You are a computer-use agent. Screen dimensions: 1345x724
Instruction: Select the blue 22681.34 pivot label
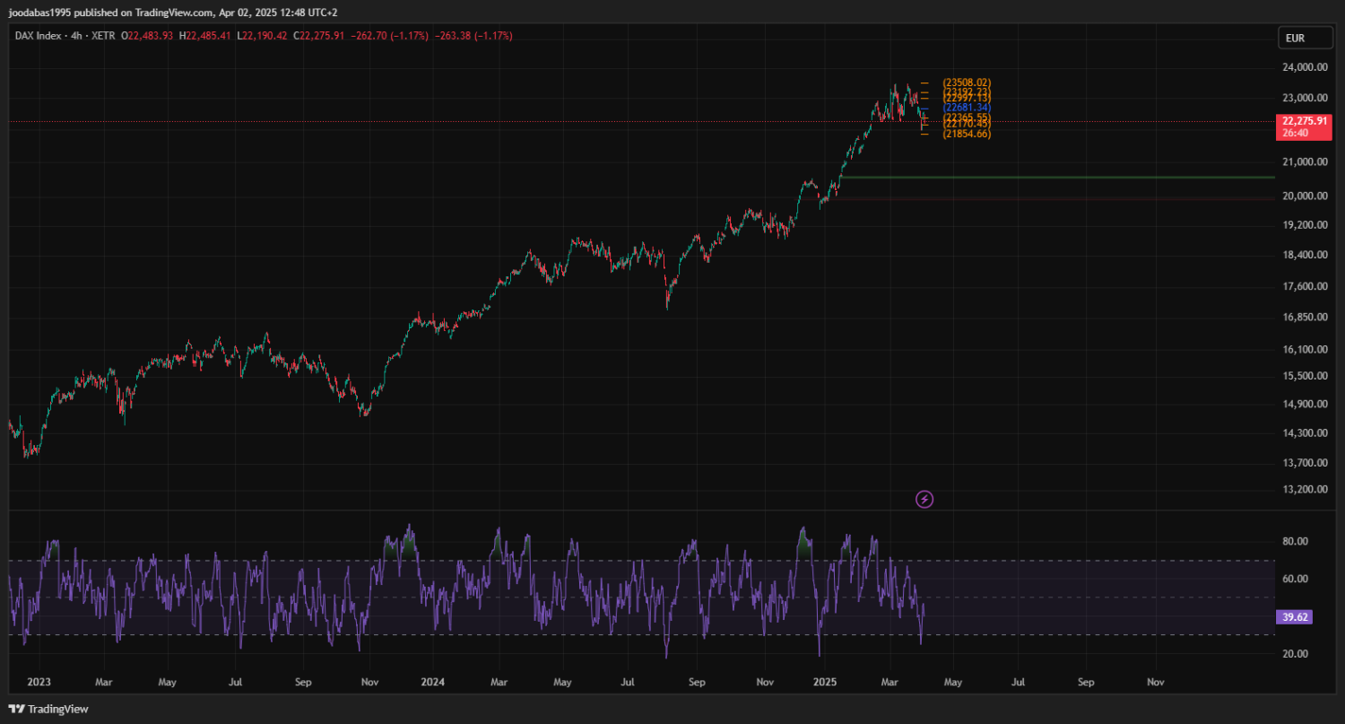tap(967, 108)
